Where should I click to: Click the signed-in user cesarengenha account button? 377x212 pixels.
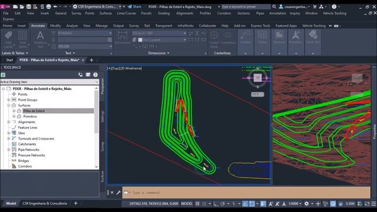tap(294, 6)
